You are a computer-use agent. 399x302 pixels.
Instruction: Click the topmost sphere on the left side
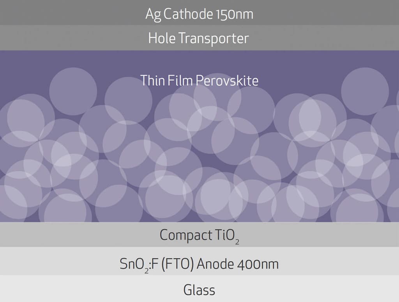coord(73,91)
